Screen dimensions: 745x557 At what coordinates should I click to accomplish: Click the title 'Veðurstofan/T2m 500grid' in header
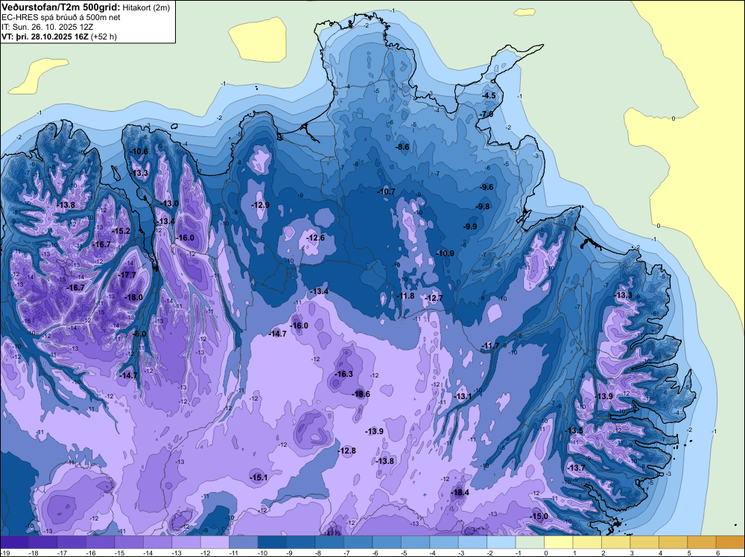(x=61, y=7)
